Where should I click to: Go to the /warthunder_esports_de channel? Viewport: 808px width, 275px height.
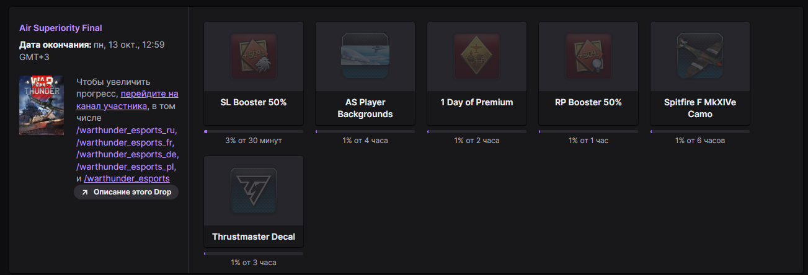(127, 154)
